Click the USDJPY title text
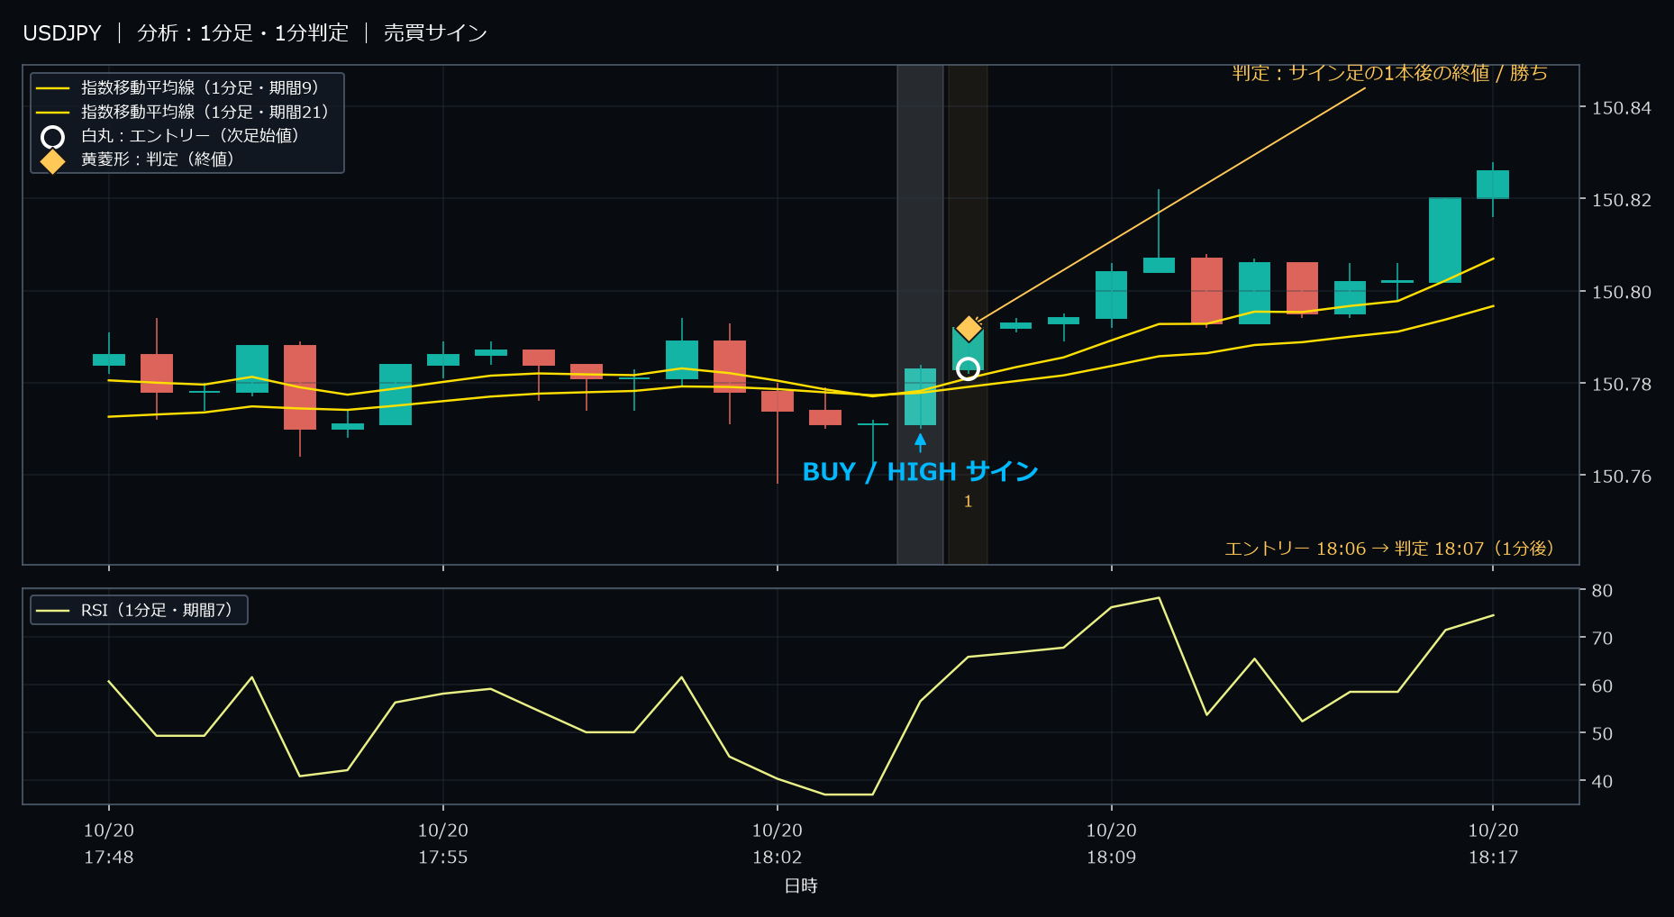1674x917 pixels. coord(62,33)
